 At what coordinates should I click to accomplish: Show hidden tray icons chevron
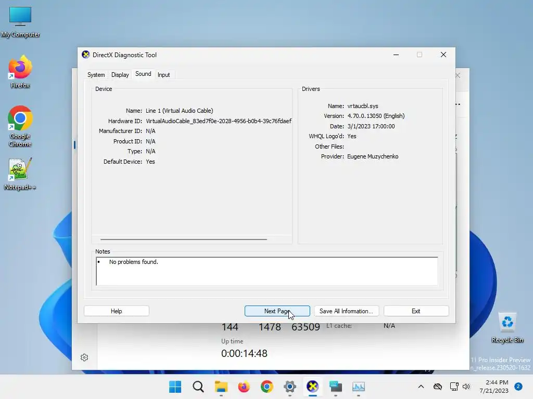click(421, 387)
